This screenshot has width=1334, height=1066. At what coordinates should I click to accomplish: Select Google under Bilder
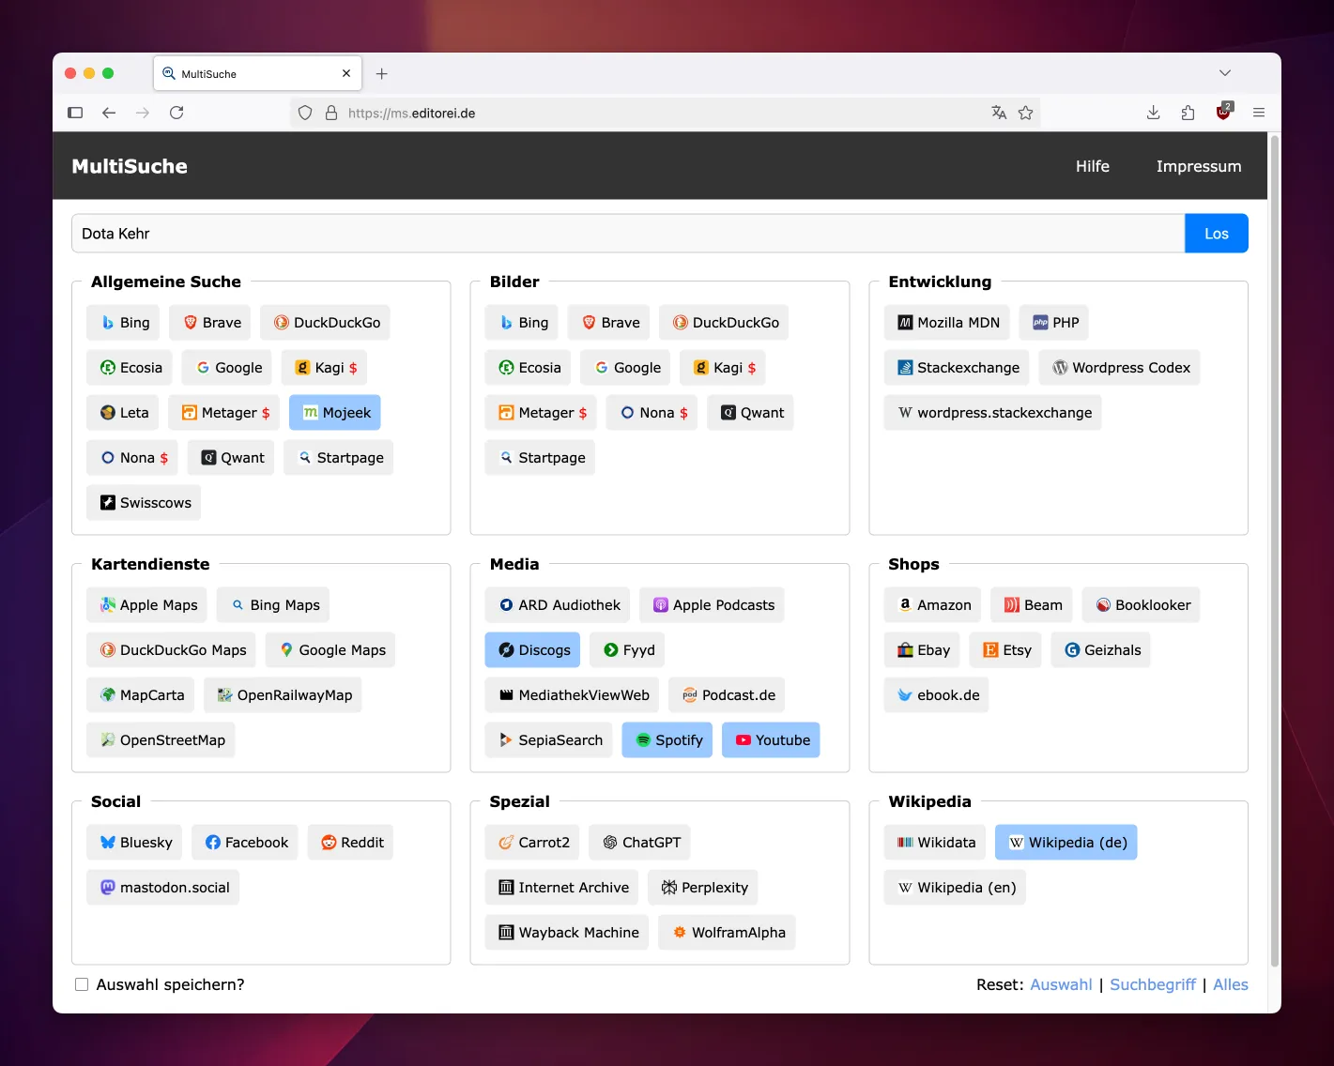pos(626,368)
